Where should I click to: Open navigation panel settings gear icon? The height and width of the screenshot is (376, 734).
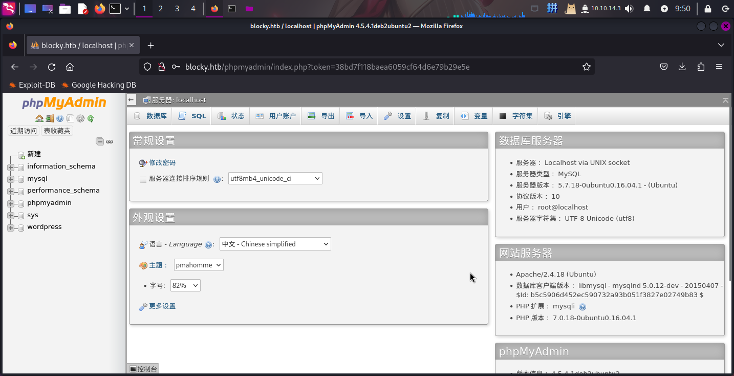tap(80, 118)
